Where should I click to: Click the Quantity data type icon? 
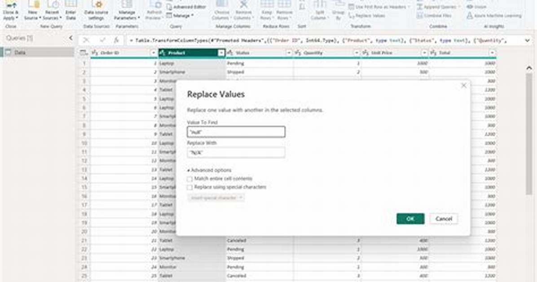[298, 53]
